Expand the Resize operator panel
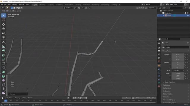 [18, 94]
